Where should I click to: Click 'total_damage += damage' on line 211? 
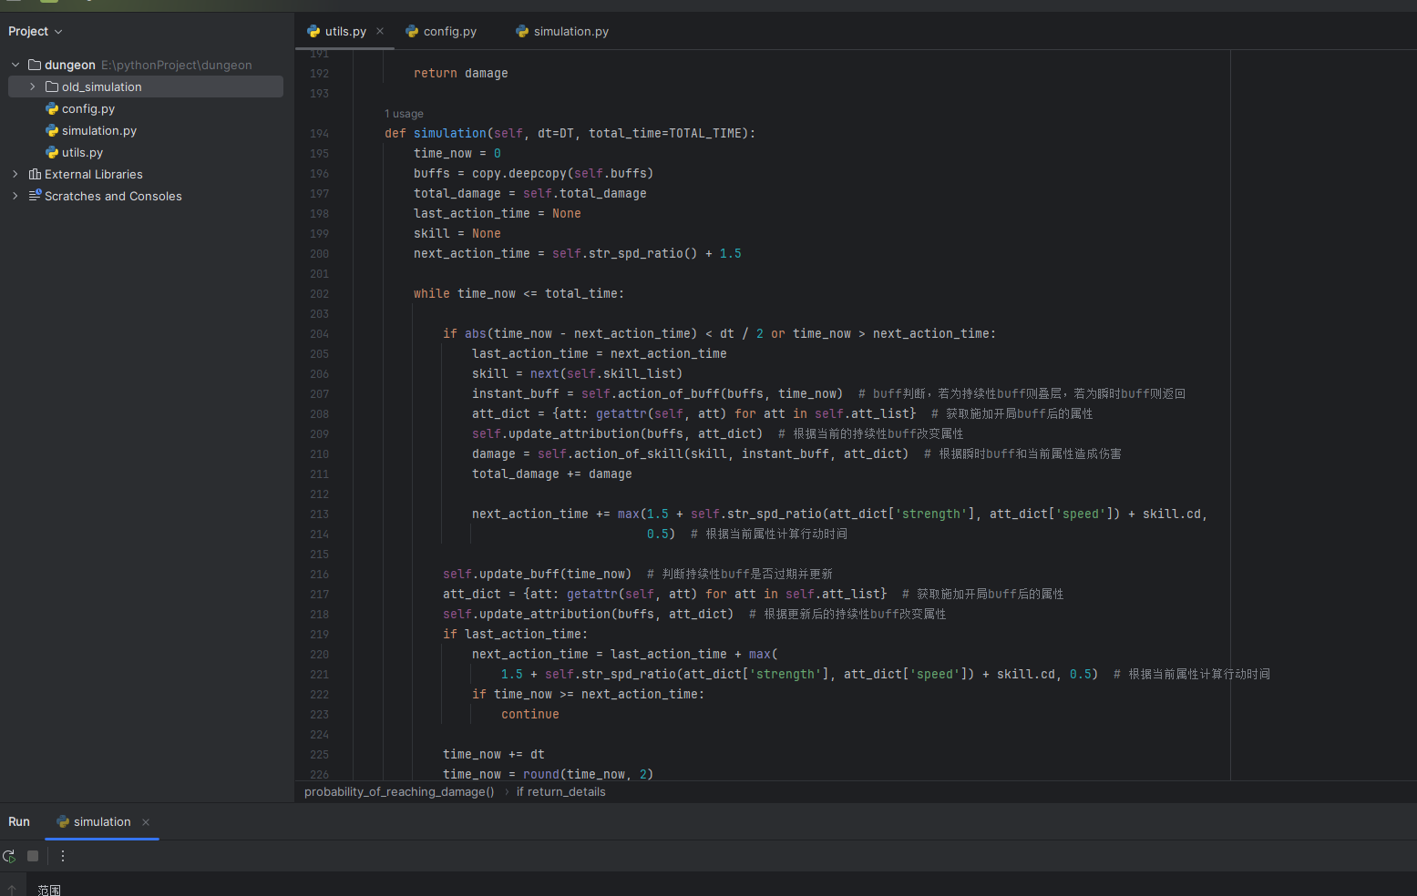(552, 473)
